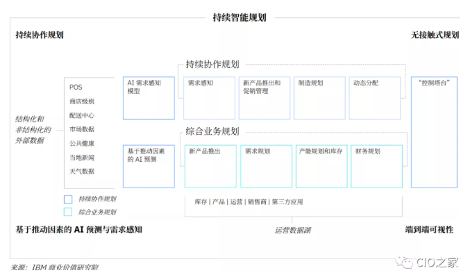Click the title 持续智能规划
Screen dimensions: 470x273
[240, 17]
